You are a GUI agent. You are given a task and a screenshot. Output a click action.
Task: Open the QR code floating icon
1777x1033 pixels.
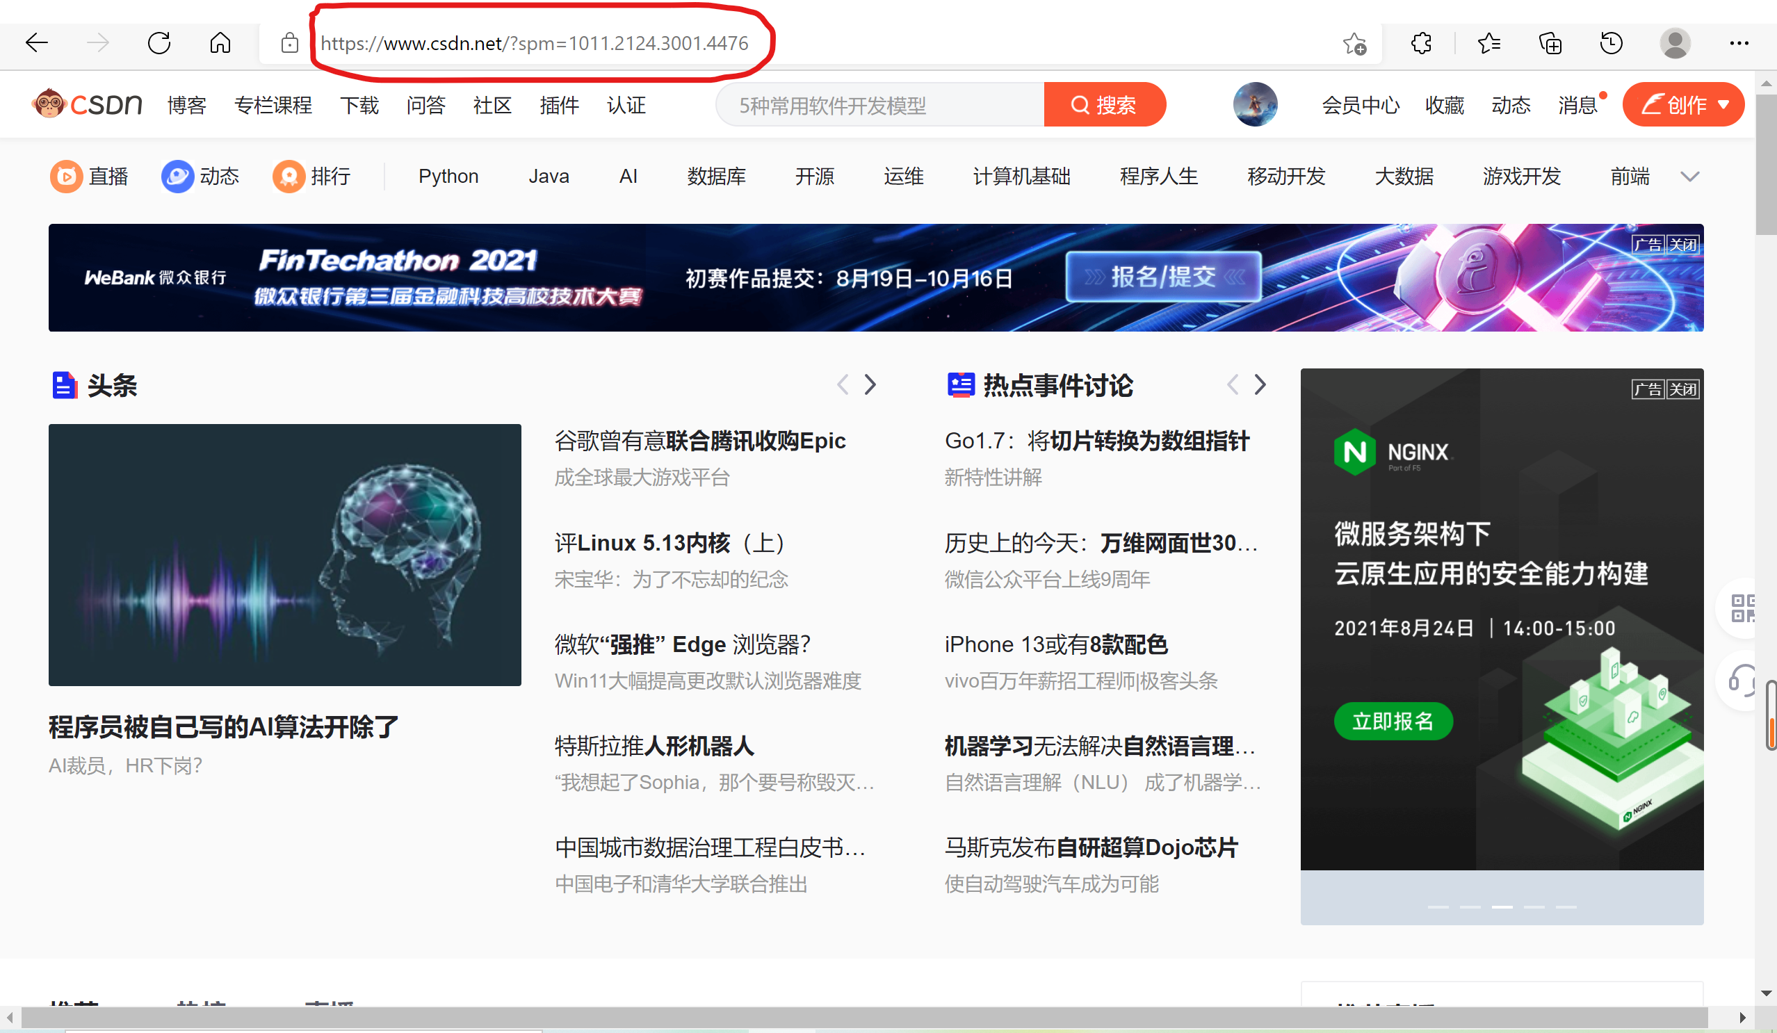pyautogui.click(x=1742, y=608)
